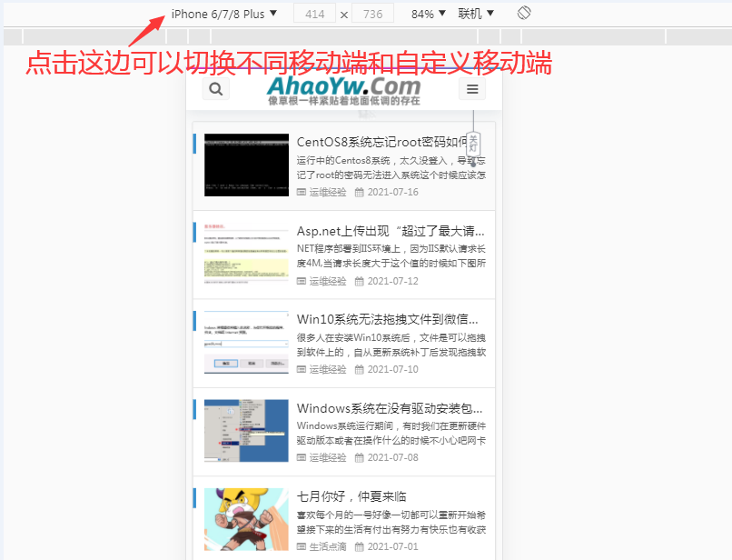
Task: Open the site search magnifier icon
Action: pos(216,89)
